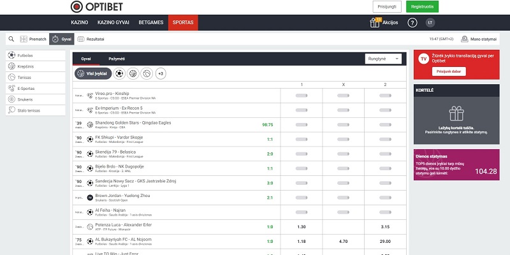Image resolution: width=510 pixels, height=255 pixels.
Task: Click the E-Sportas sidebar icon
Action: [11, 89]
